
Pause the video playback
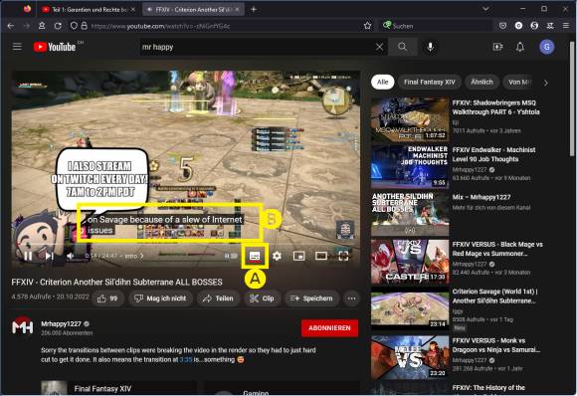click(28, 256)
